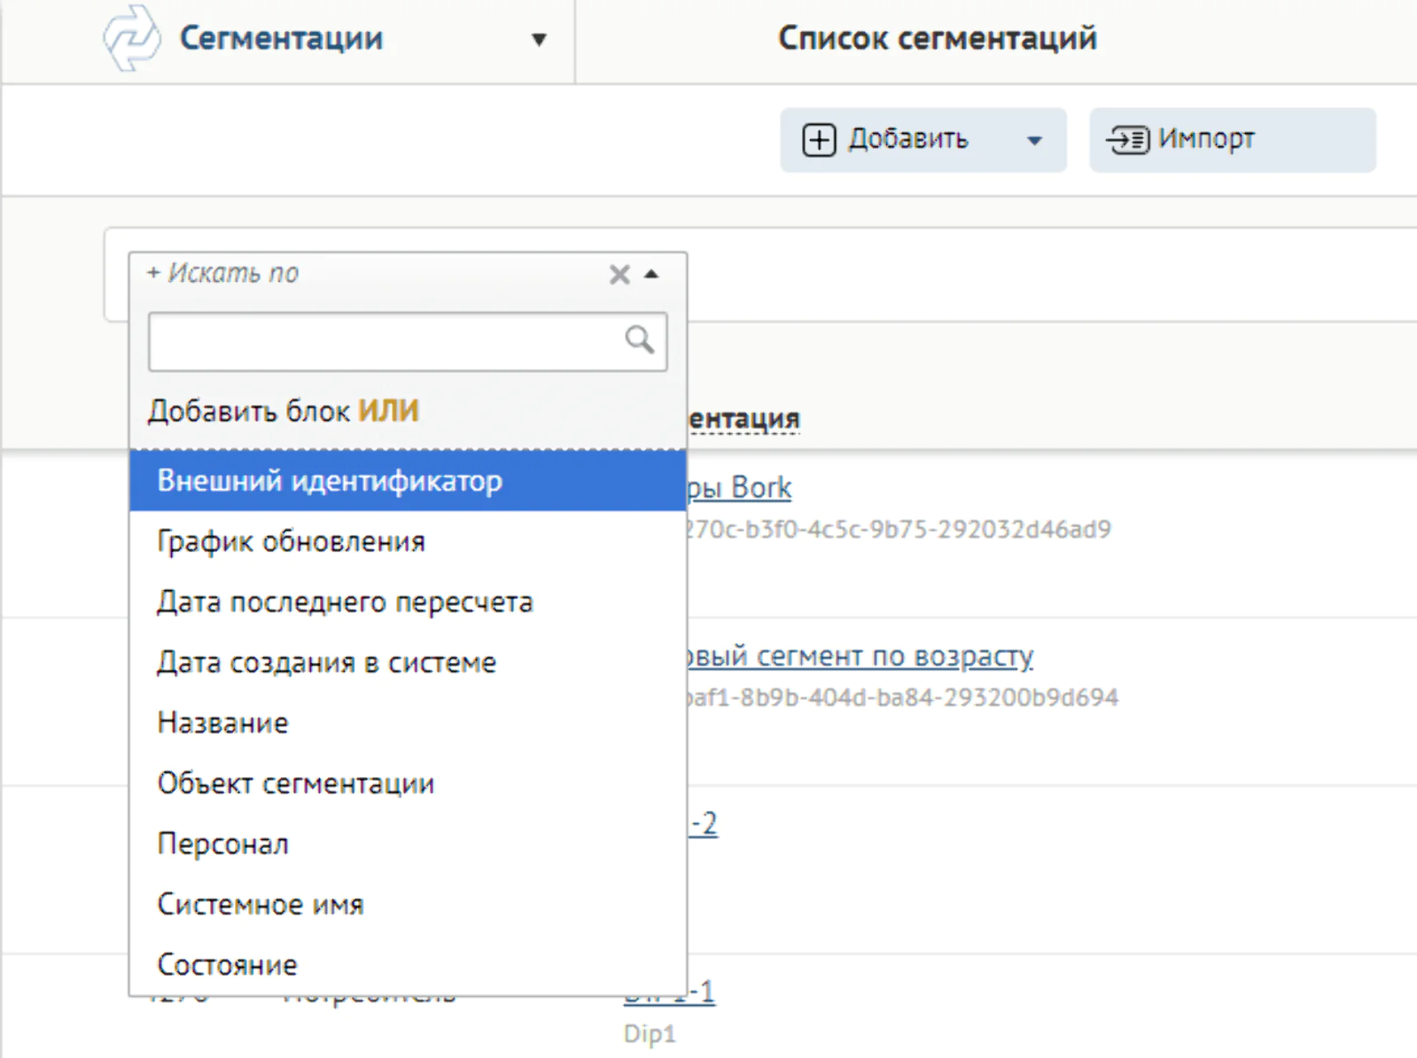Open the segmentation link ending in -2
The image size is (1417, 1058).
703,823
